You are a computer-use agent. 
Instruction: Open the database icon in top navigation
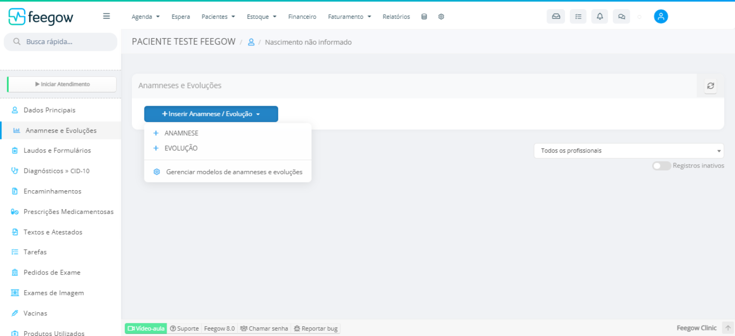424,16
